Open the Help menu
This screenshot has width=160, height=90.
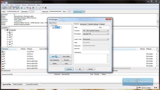point(38,5)
